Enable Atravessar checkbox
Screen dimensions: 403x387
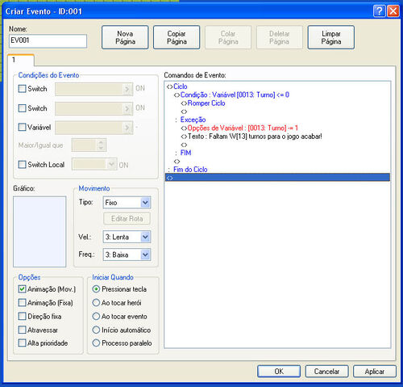click(x=22, y=330)
